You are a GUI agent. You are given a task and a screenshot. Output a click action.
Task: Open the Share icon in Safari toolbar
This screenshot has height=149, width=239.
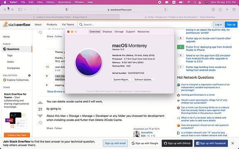click(220, 10)
